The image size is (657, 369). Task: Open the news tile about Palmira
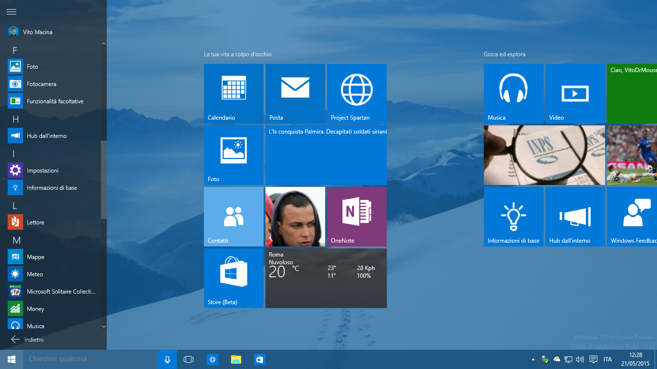click(x=326, y=155)
